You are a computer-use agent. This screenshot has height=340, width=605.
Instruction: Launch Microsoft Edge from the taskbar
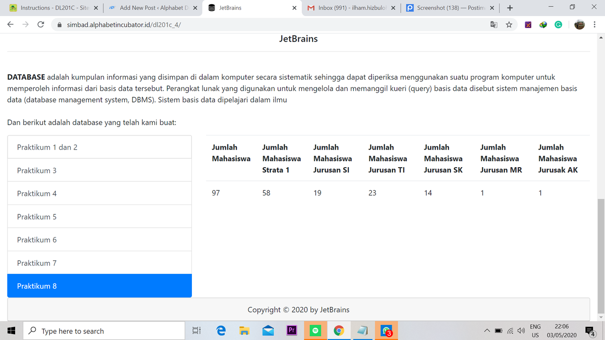[221, 331]
